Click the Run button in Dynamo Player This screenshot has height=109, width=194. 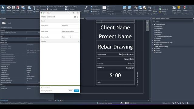pos(77,91)
